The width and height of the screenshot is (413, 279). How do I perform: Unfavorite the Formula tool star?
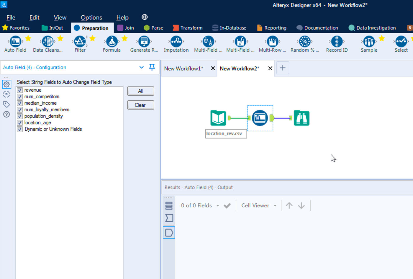(x=124, y=38)
